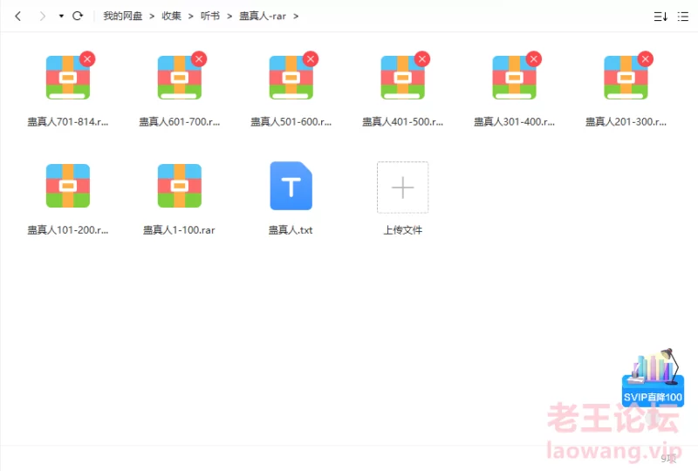Click file name 蛊真人401-500.r...

403,121
